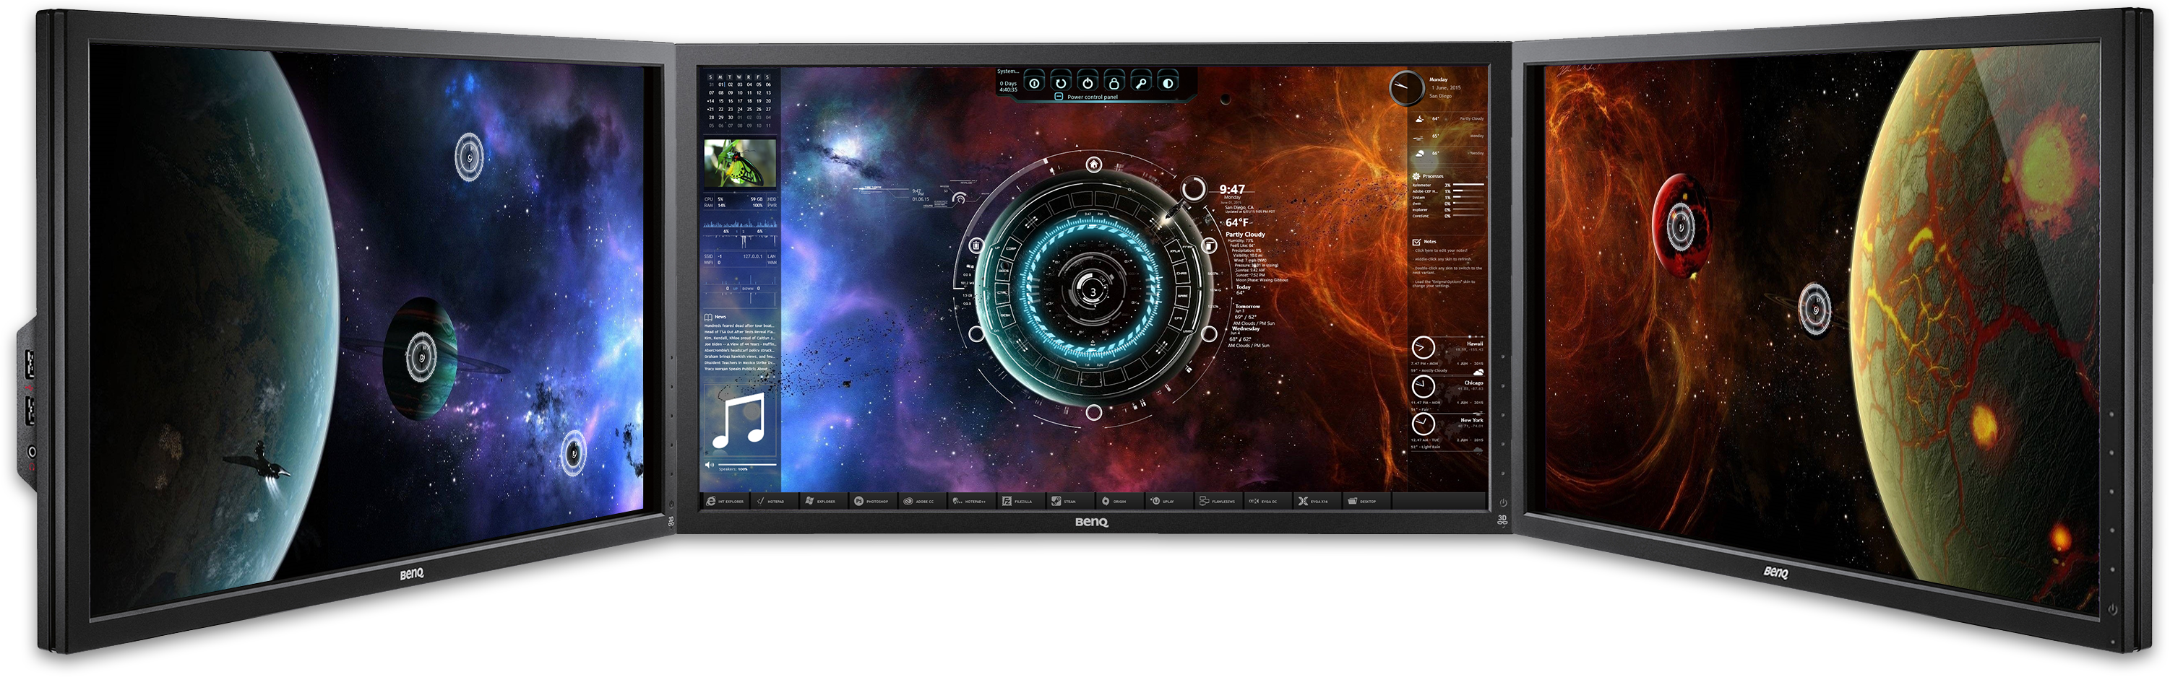Image resolution: width=2170 pixels, height=677 pixels.
Task: Select date 15 in the calendar
Action: coord(721,101)
